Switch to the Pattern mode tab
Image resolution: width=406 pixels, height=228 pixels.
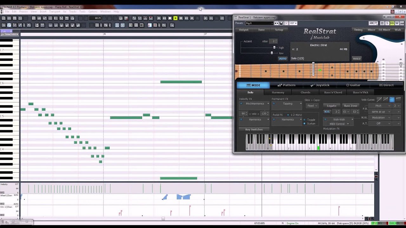tap(286, 85)
